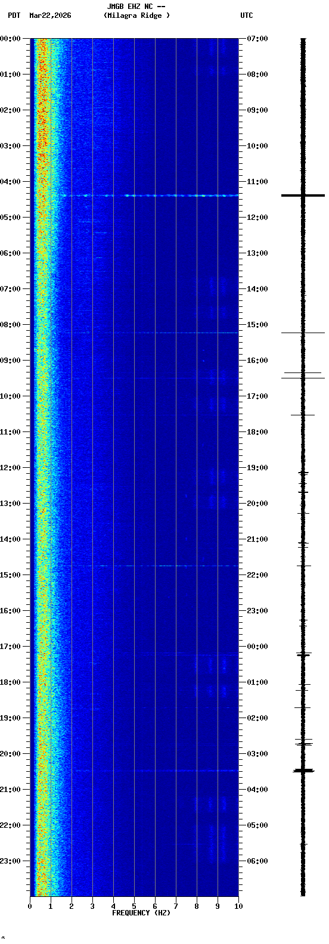The height and width of the screenshot is (944, 329).
Task: Click frequency axis tick label "3"
Action: [92, 906]
